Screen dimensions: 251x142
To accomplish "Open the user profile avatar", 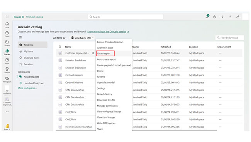I will (x=245, y=17).
